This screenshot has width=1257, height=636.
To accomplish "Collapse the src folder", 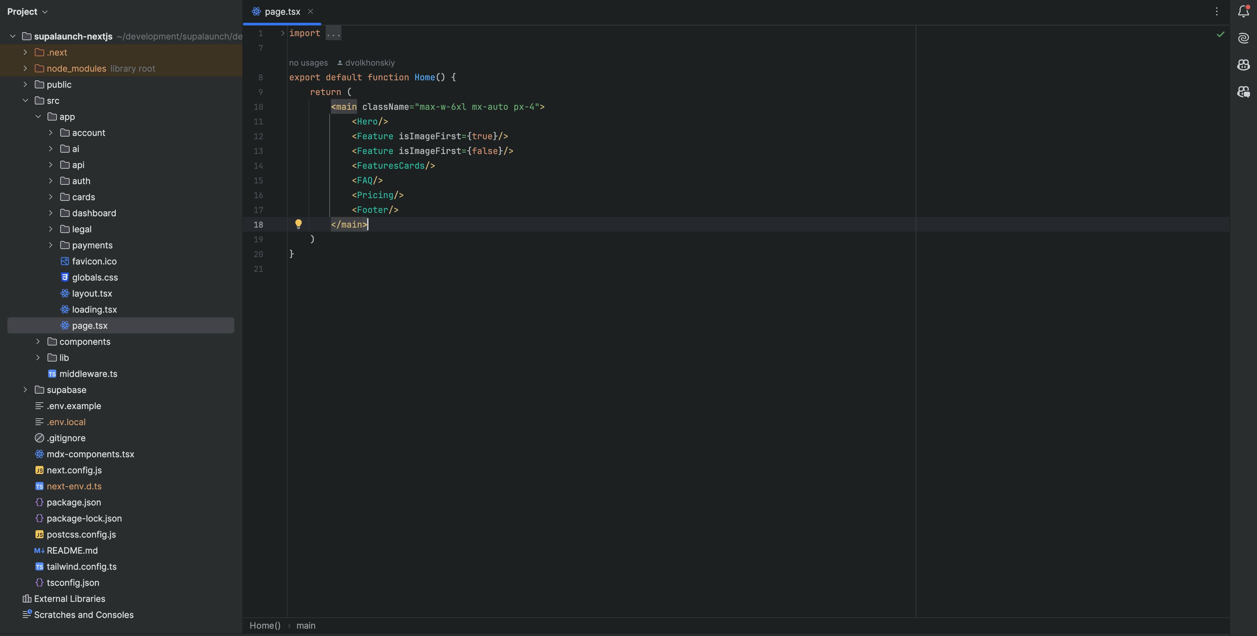I will click(25, 100).
